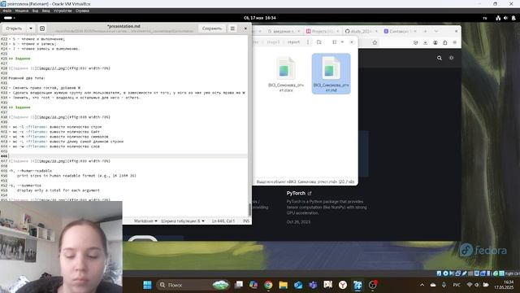Switch to the Projects tab in the browser
Screen dimensions: 520x293
(x=323, y=31)
